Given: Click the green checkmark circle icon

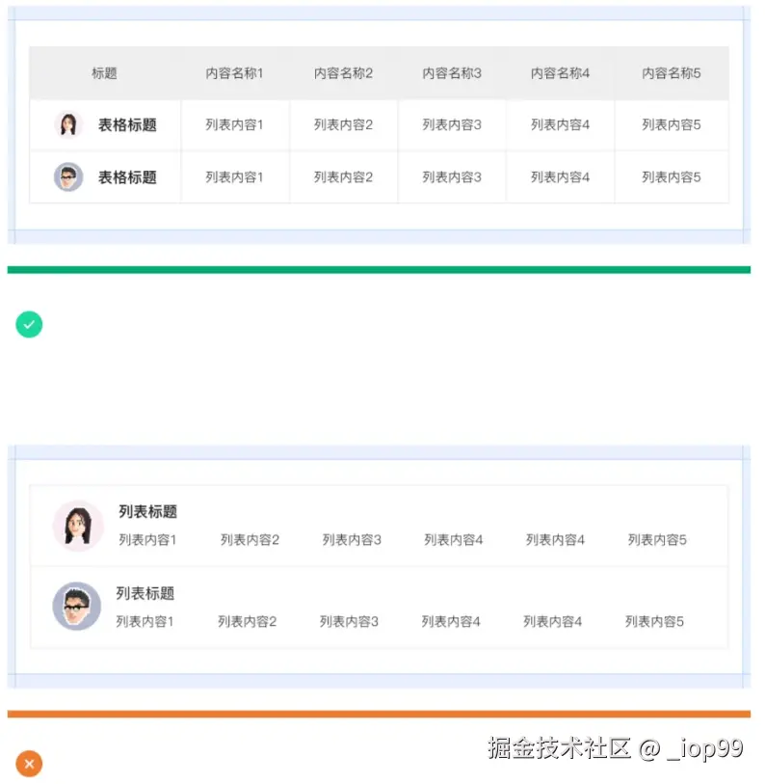Looking at the screenshot, I should pyautogui.click(x=29, y=325).
